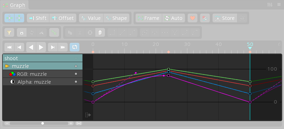This screenshot has height=129, width=284.
Task: Click the filter funnel icon
Action: tap(9, 33)
